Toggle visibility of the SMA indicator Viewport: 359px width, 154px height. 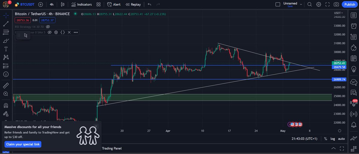pos(50,32)
